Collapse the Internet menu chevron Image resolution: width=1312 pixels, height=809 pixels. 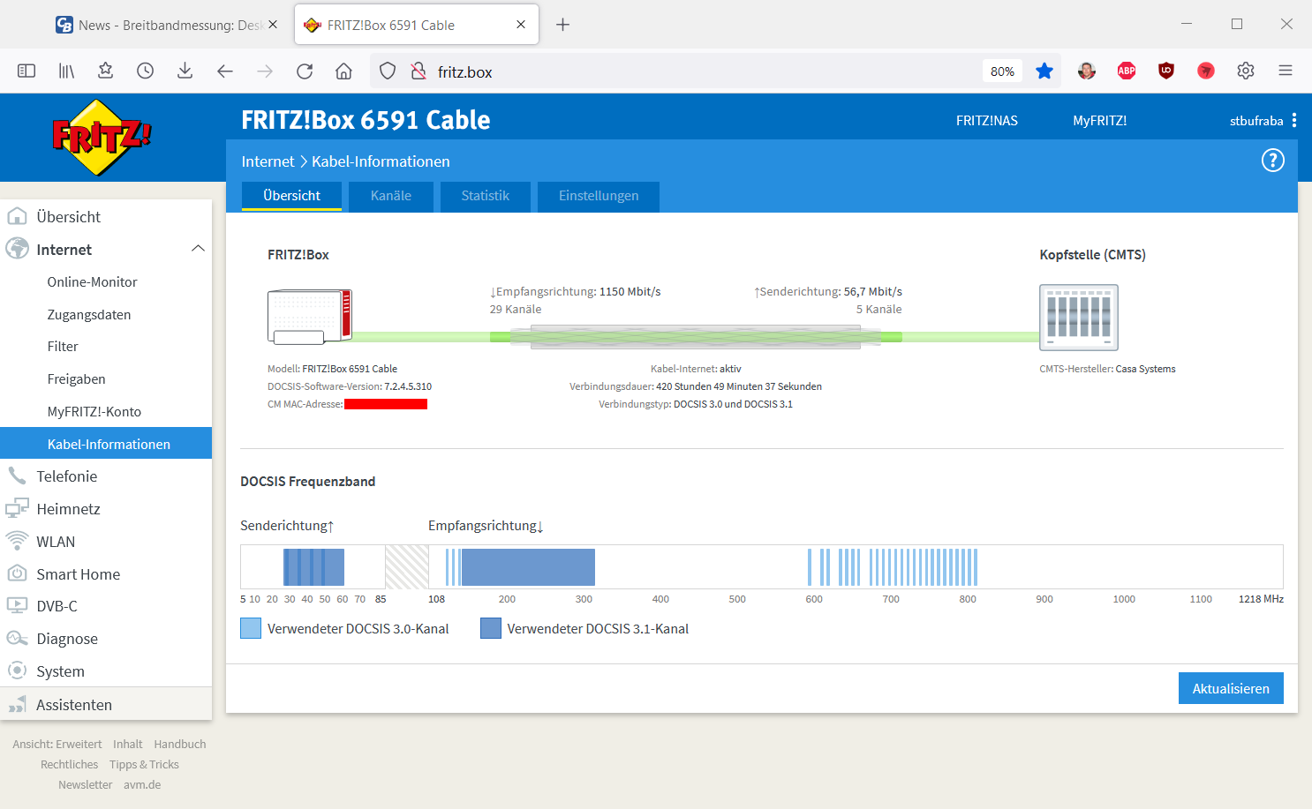click(198, 249)
